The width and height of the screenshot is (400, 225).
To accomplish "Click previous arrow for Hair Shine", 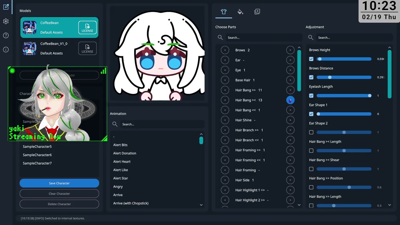I will 225,120.
